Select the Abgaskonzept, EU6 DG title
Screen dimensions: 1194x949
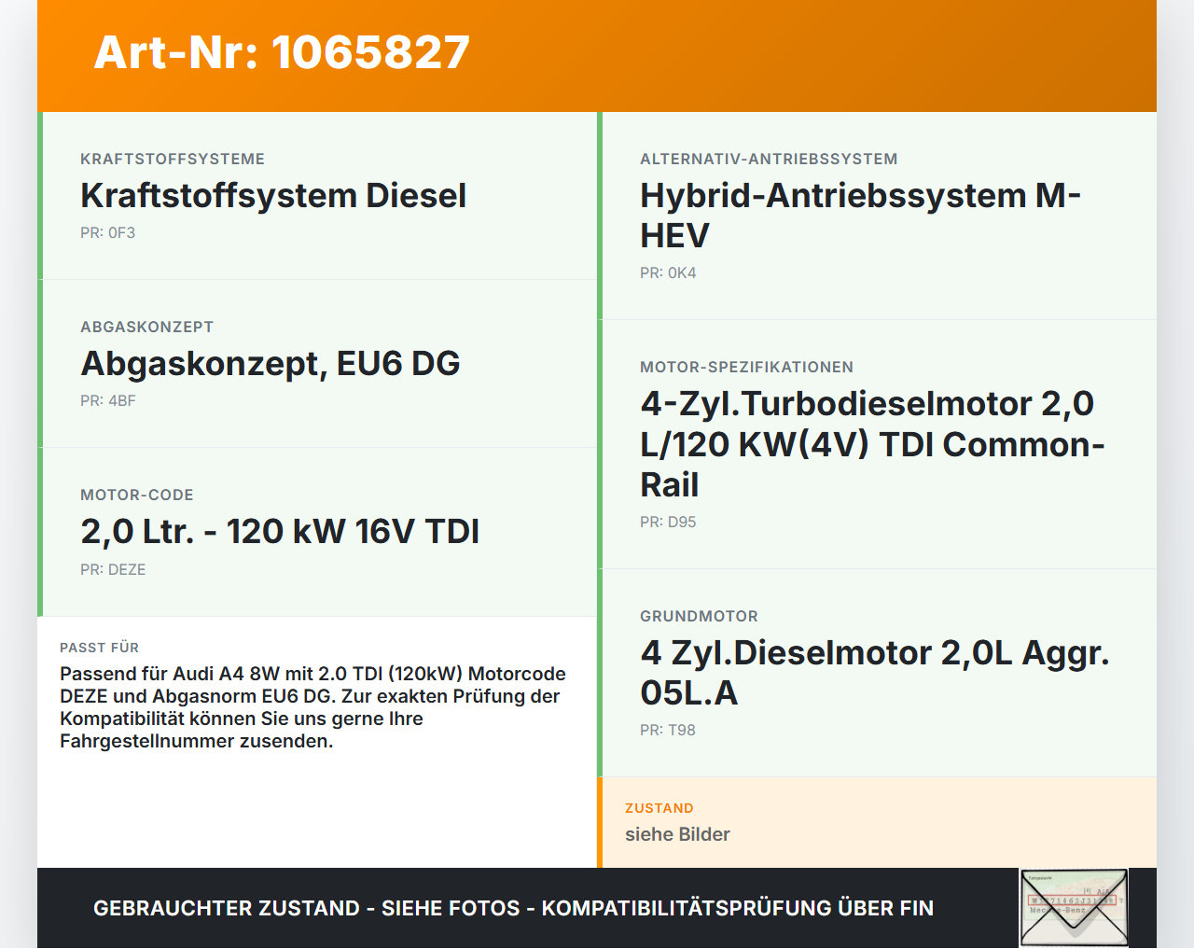pos(271,363)
